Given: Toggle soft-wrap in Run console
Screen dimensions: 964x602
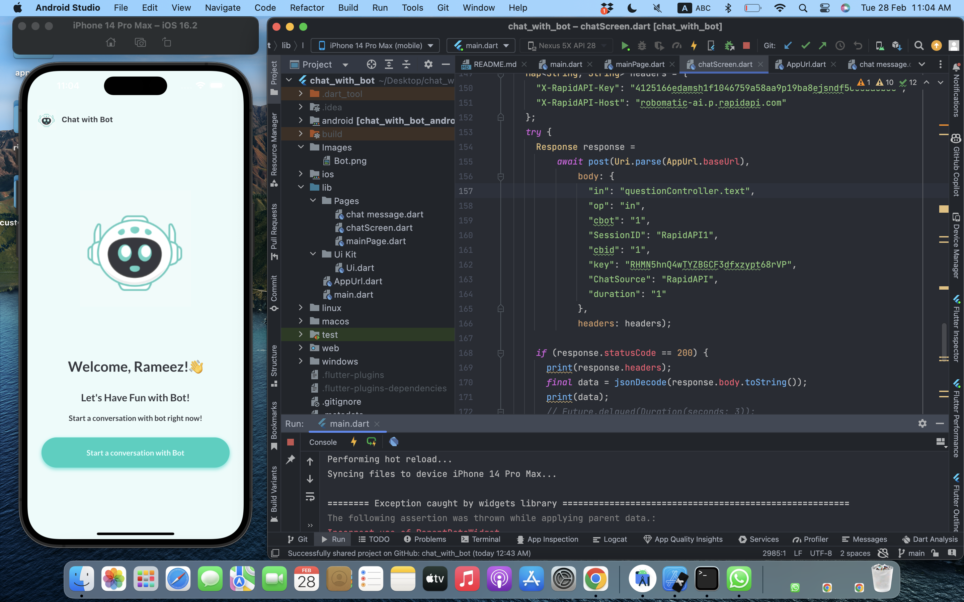Looking at the screenshot, I should coord(310,497).
